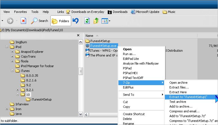The width and height of the screenshot is (218, 125).
Task: Open the forward history dropdown arrow
Action: click(x=17, y=21)
